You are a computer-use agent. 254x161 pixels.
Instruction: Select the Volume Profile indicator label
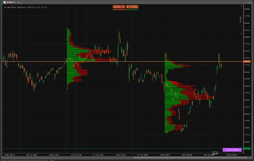[25, 7]
